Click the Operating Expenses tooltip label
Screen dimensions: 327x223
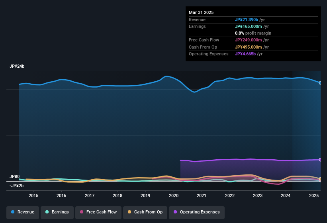(209, 54)
